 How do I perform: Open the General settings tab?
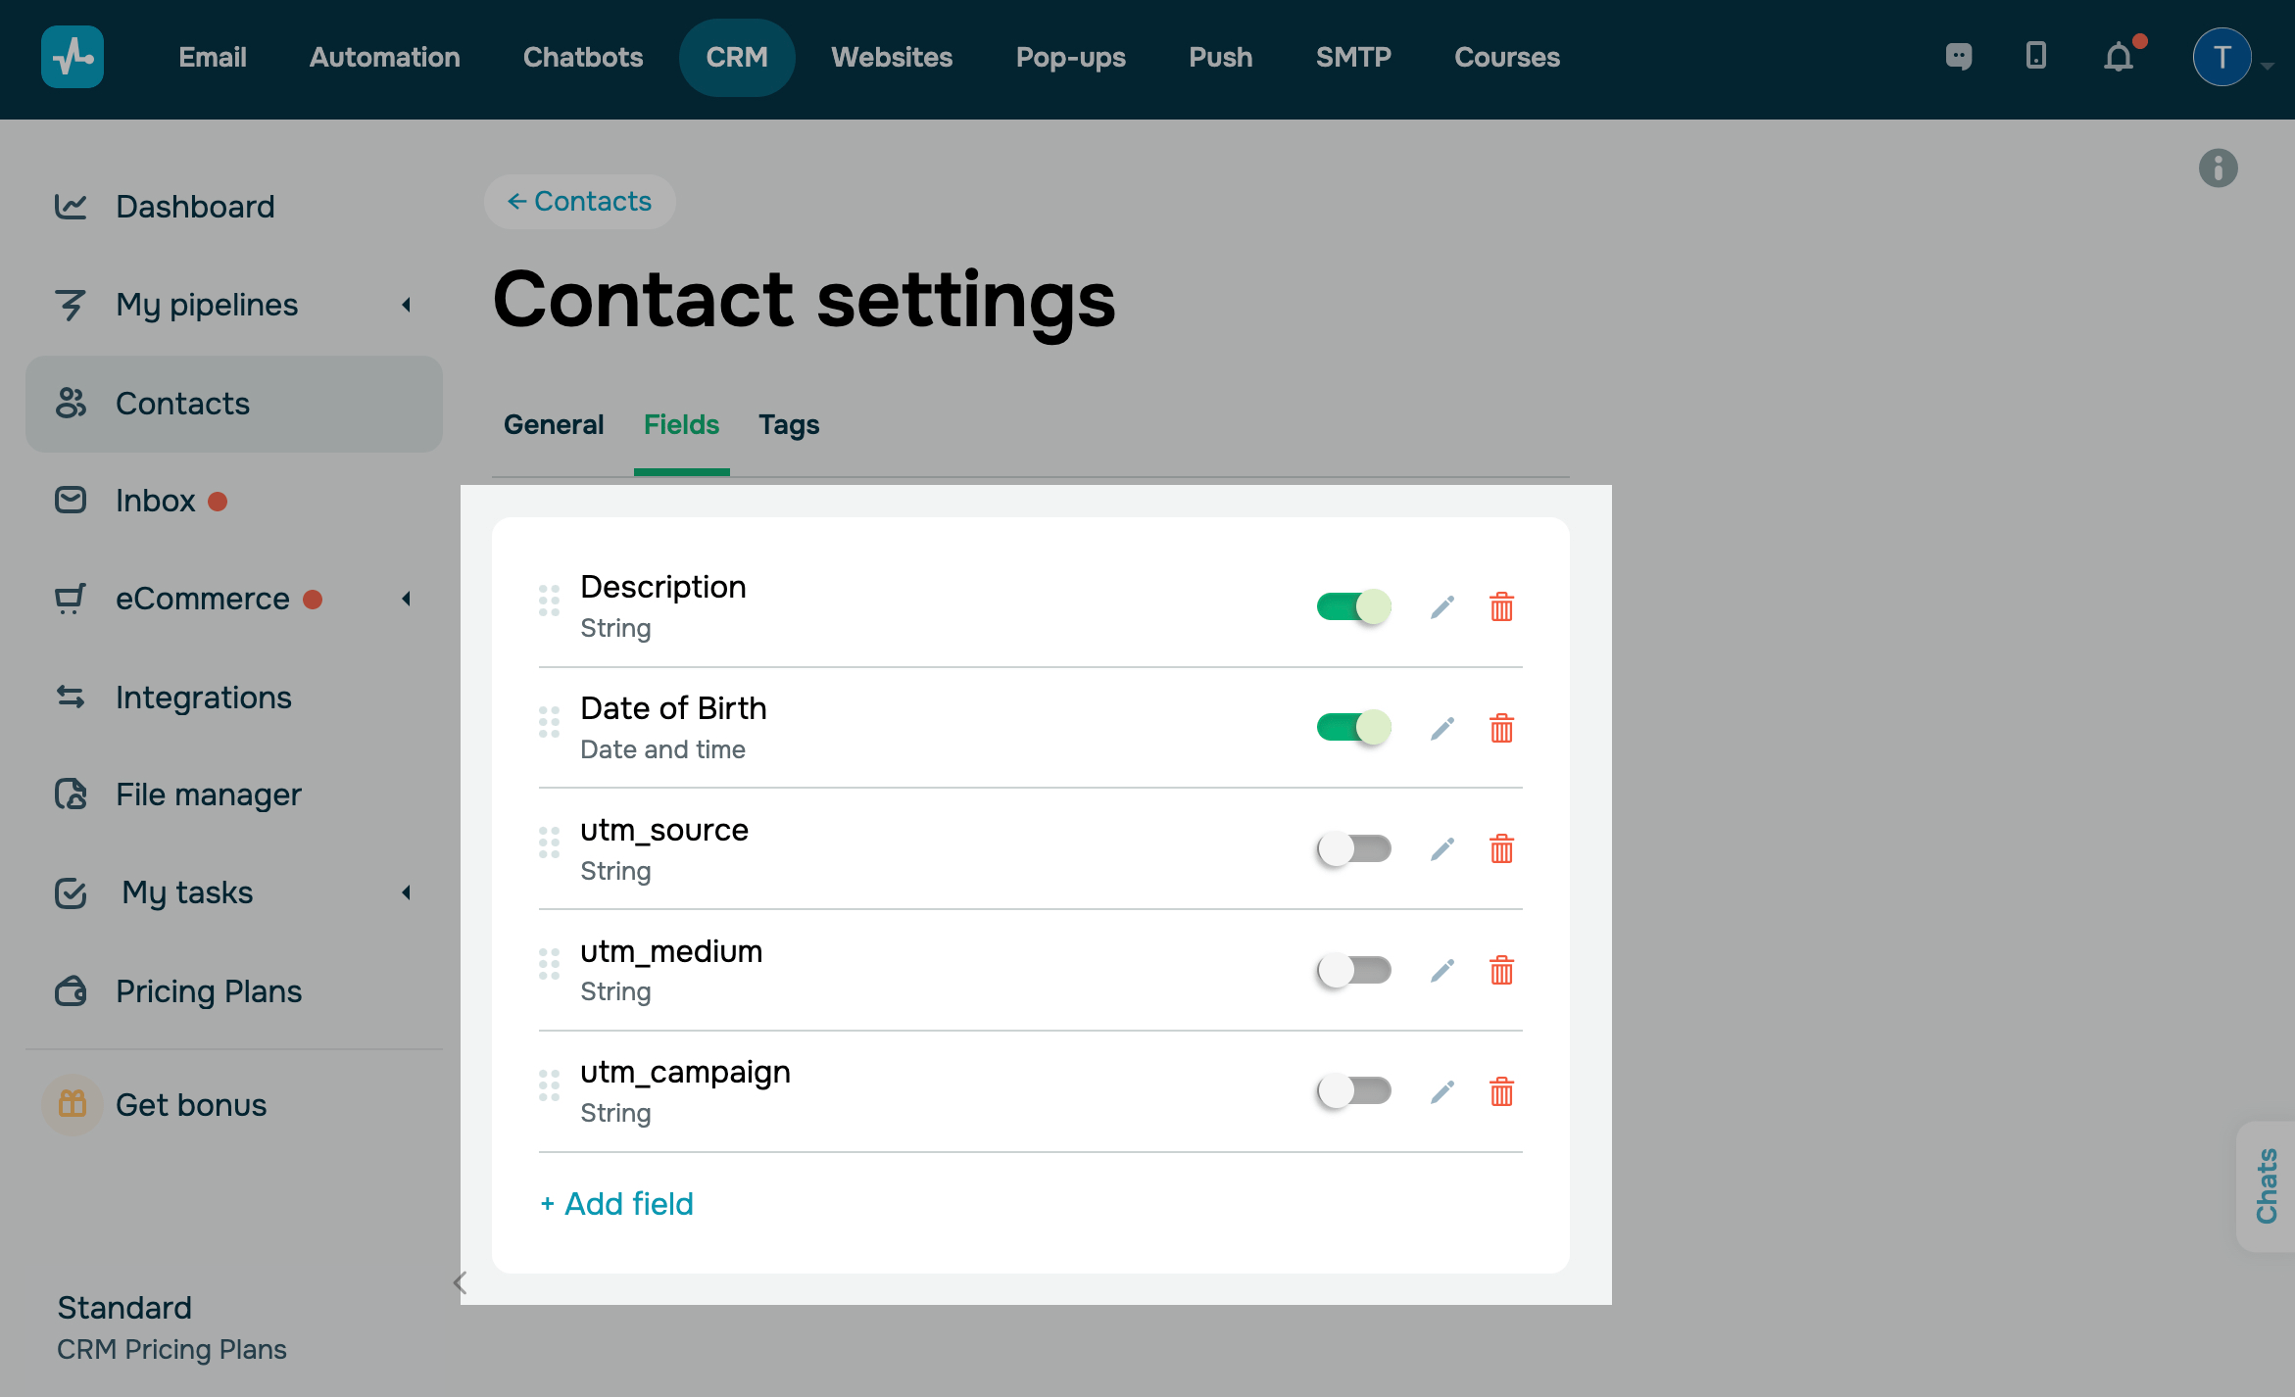click(554, 425)
